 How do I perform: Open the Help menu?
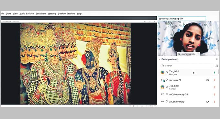[79, 14]
